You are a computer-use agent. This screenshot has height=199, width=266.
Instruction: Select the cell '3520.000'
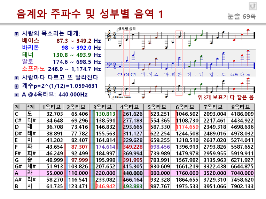tap(213, 173)
